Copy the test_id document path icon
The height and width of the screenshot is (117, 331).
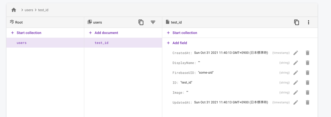(x=297, y=22)
